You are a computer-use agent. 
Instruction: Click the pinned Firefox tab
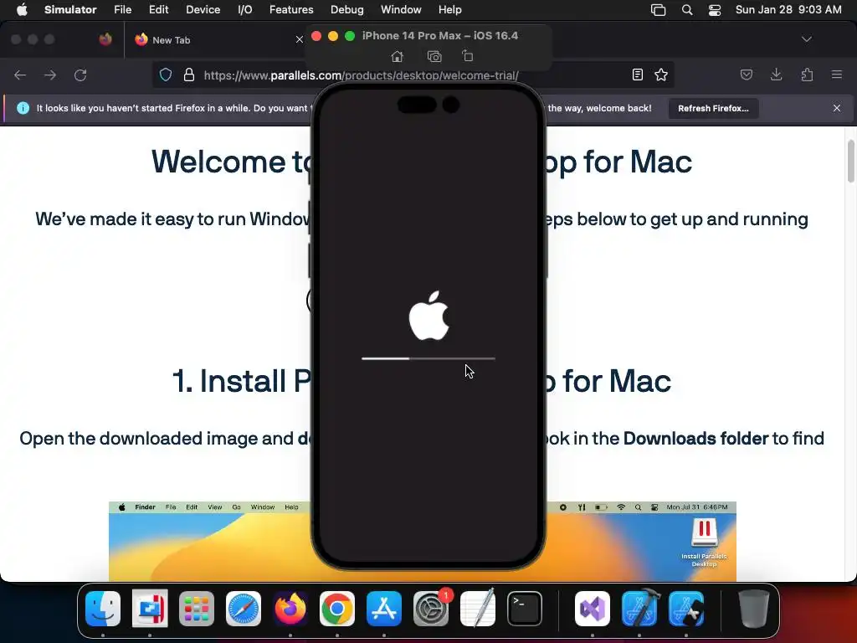coord(105,39)
